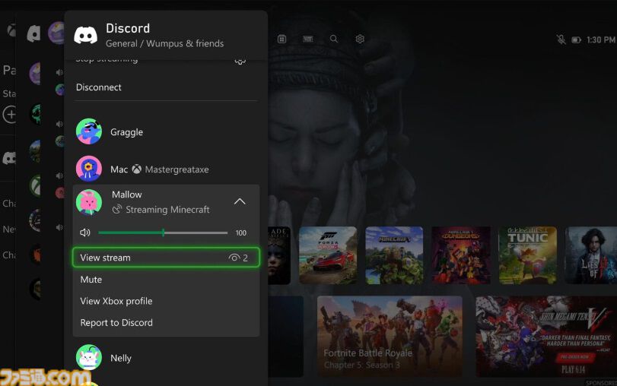This screenshot has height=386, width=617.
Task: Open the Game Pass icon on dashboard
Action: click(x=307, y=39)
